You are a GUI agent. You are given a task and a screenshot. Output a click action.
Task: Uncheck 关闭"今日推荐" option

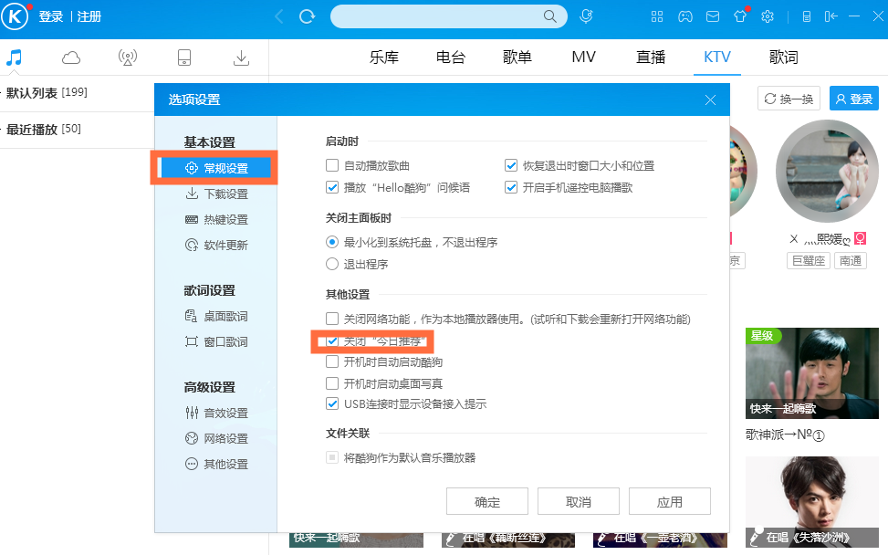coord(332,342)
